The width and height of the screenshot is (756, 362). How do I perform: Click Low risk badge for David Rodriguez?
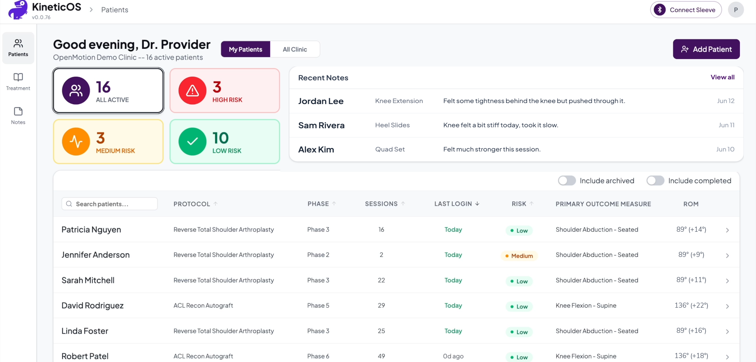coord(519,307)
